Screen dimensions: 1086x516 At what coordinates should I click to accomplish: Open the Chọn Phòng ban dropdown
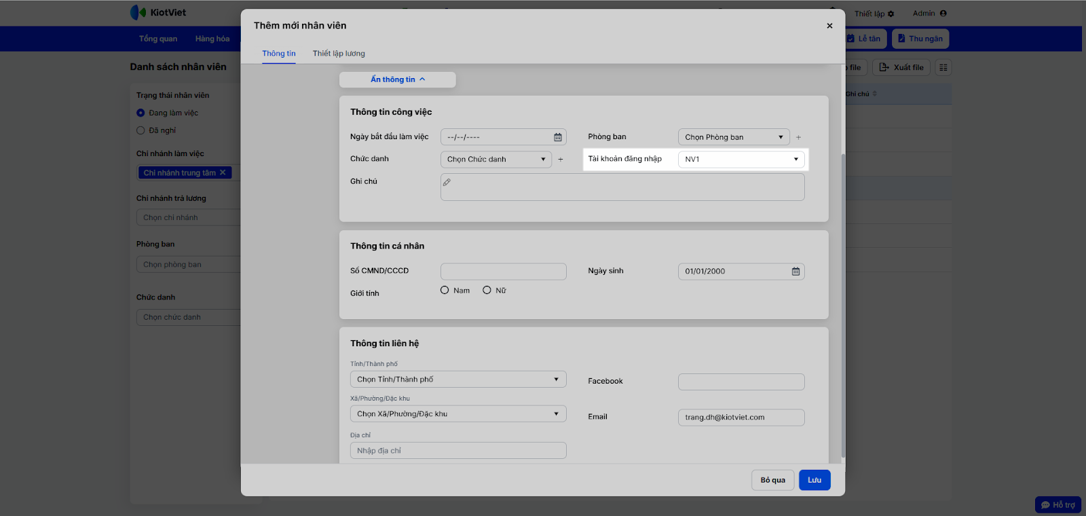coord(733,137)
